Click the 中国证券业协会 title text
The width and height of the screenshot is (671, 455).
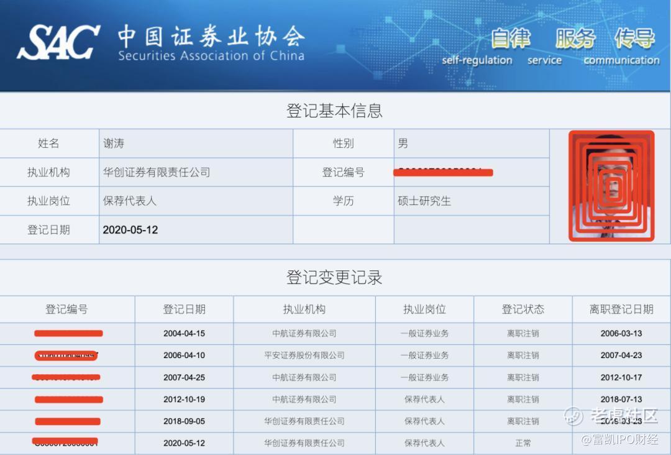point(211,36)
